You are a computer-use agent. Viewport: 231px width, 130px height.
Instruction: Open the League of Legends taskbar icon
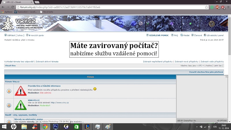[x=86, y=127]
